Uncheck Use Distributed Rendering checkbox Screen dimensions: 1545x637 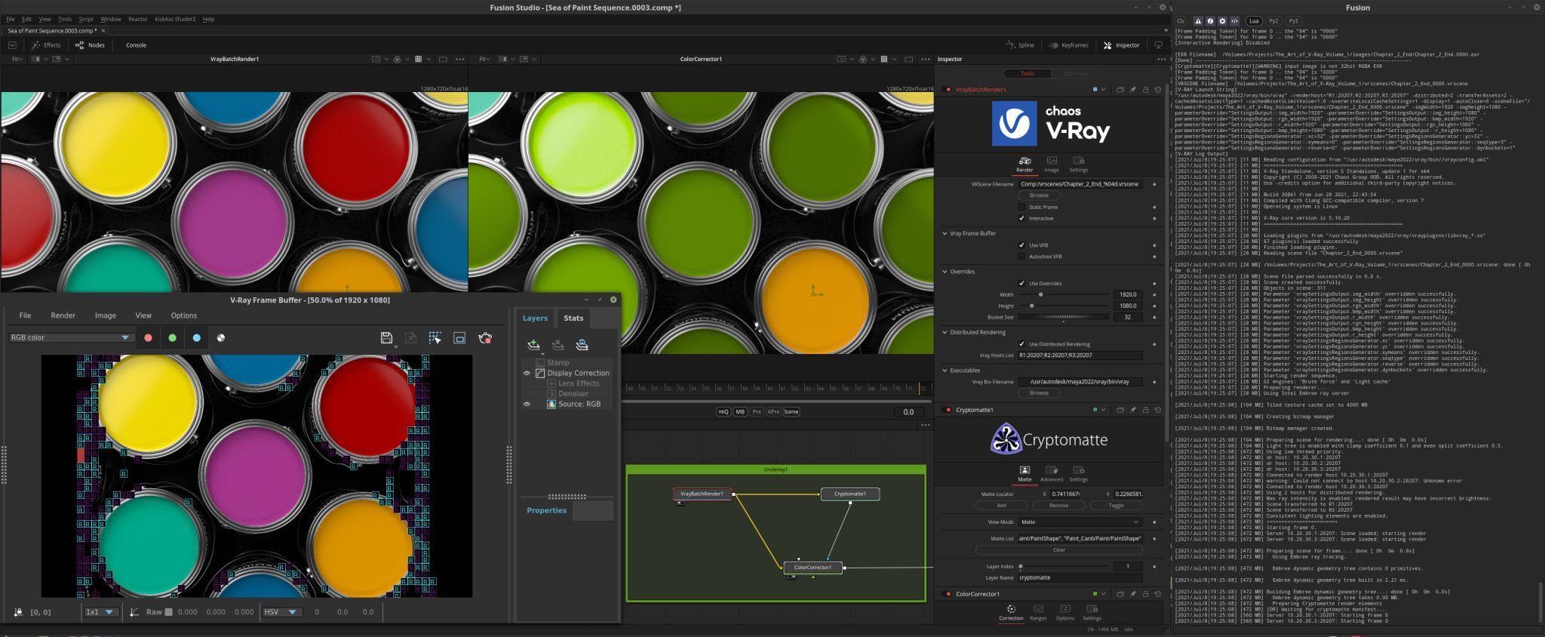1021,344
